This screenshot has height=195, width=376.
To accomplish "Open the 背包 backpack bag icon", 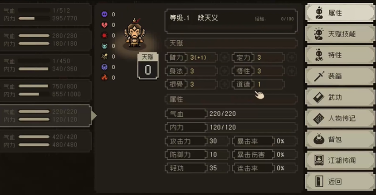I will pyautogui.click(x=319, y=139).
